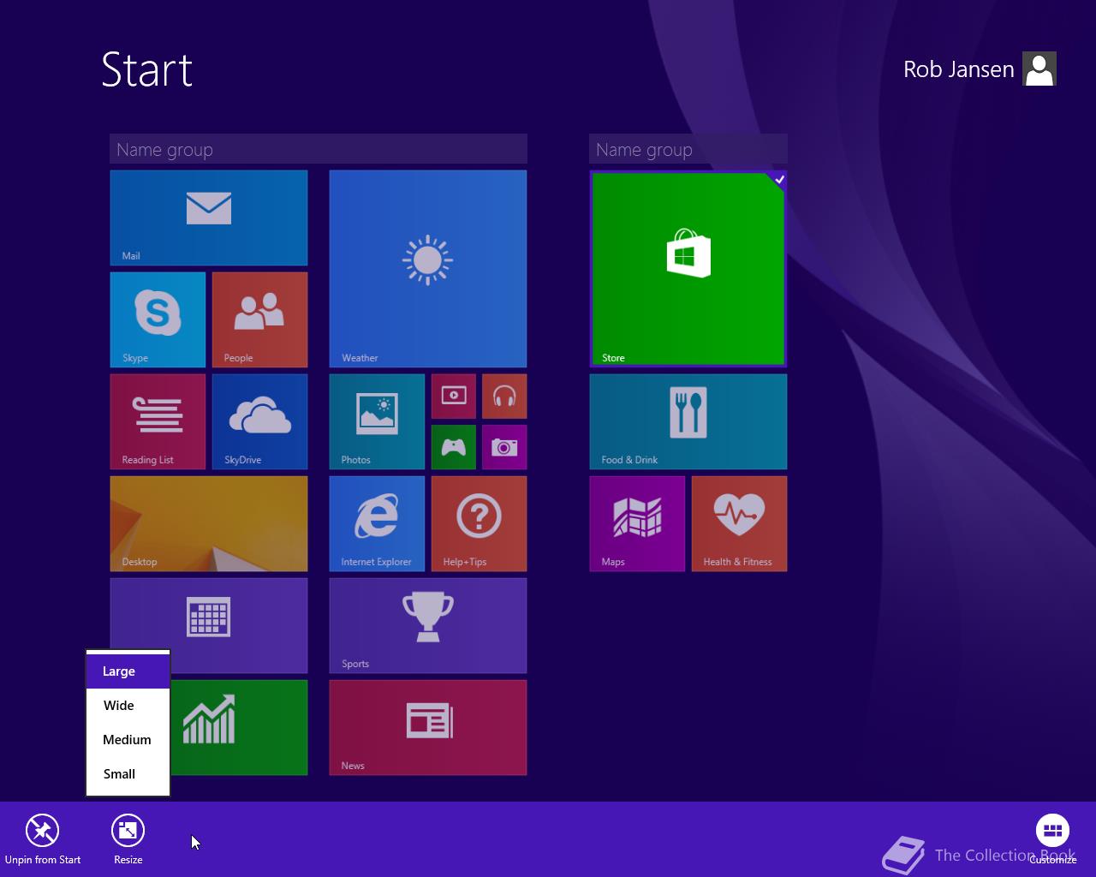
Task: Choose Small tile size
Action: tap(128, 774)
